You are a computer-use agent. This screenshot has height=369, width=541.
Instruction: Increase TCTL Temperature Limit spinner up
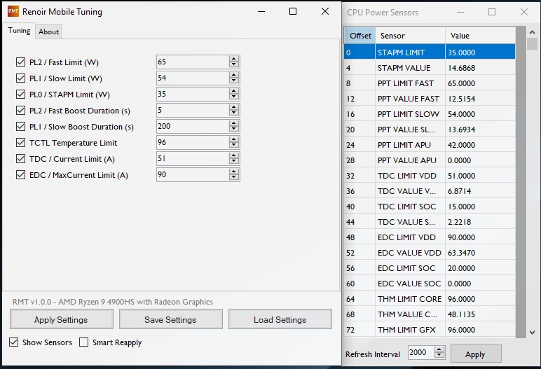pyautogui.click(x=233, y=139)
